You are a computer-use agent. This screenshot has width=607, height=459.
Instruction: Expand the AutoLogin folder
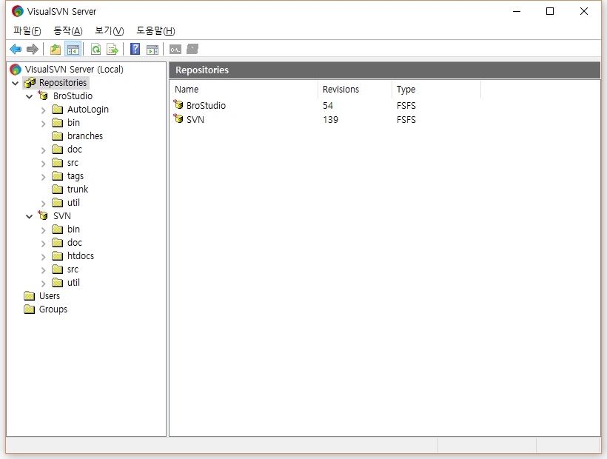pyautogui.click(x=44, y=110)
